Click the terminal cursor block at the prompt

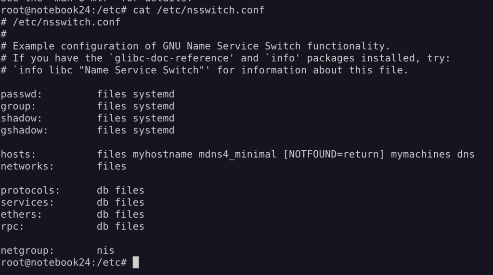coord(135,262)
